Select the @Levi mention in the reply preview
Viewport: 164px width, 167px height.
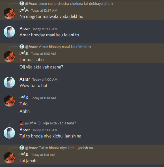(31, 123)
